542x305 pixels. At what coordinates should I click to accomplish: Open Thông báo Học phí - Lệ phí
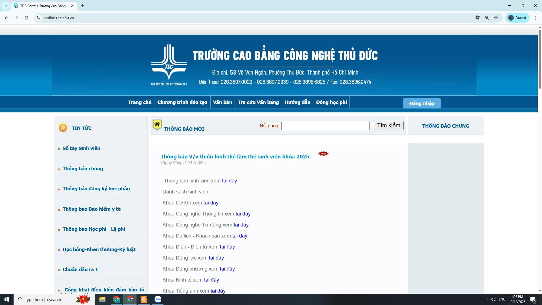(x=94, y=229)
